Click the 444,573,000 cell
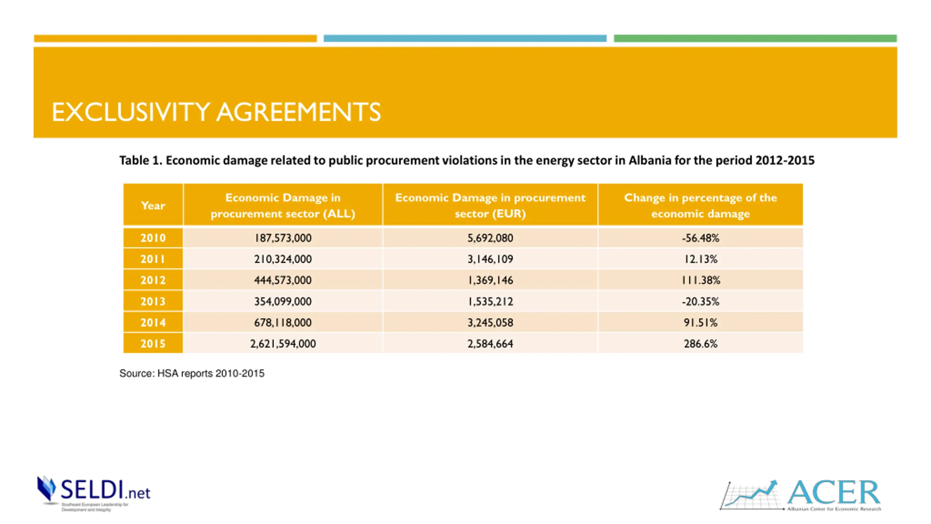931x524 pixels. [x=283, y=280]
